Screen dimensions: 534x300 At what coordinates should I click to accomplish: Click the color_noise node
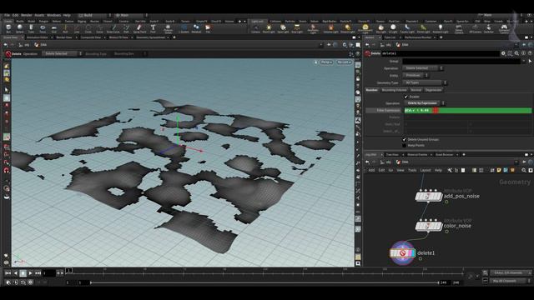[x=428, y=226]
